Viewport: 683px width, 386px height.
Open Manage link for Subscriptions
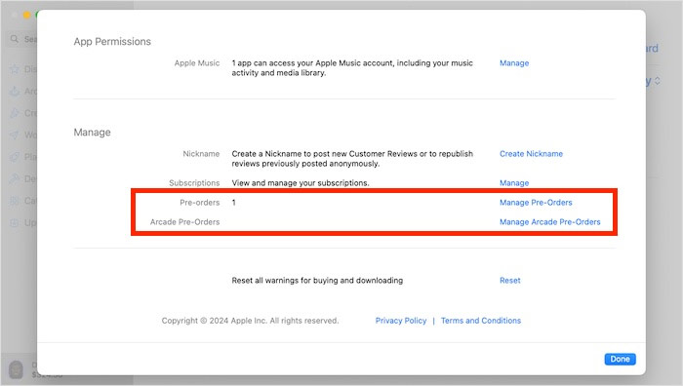(514, 183)
